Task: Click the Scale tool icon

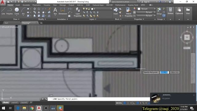Action: coord(39,16)
